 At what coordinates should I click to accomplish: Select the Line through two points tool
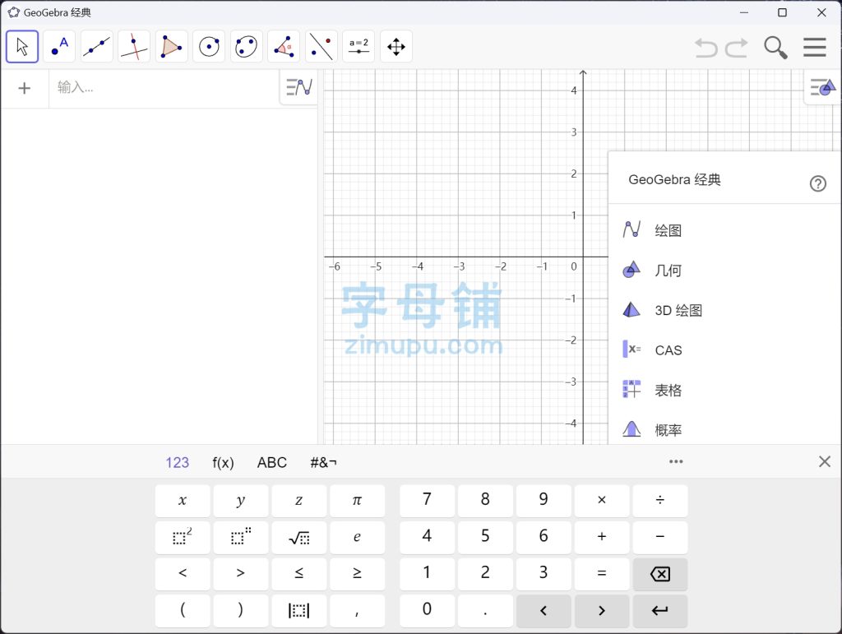97,47
